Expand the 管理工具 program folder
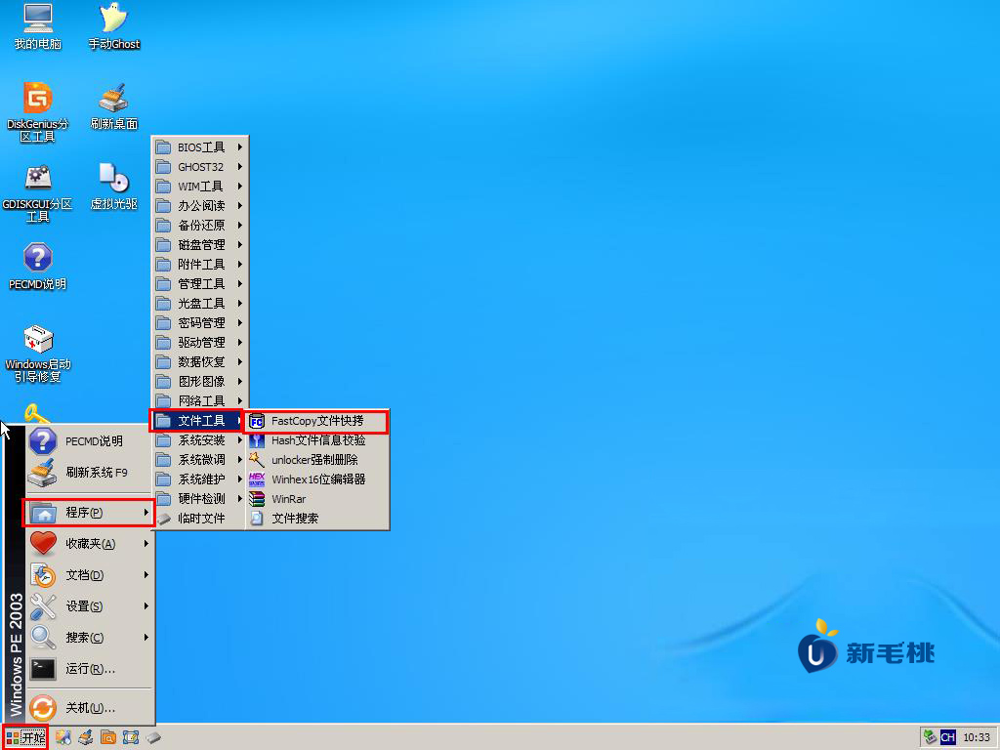 [x=199, y=284]
